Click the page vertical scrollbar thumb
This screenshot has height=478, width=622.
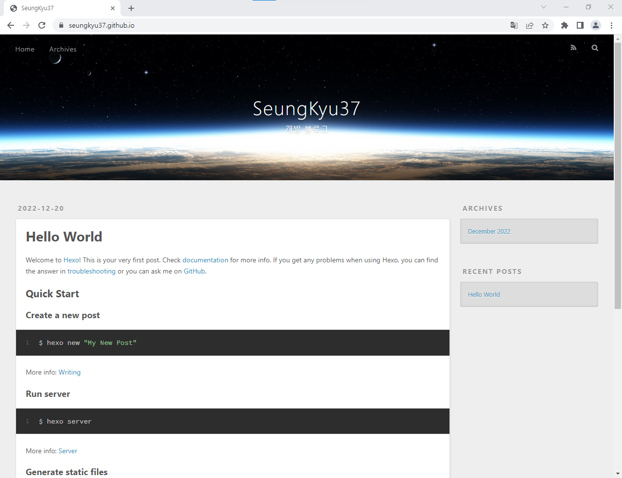point(618,176)
